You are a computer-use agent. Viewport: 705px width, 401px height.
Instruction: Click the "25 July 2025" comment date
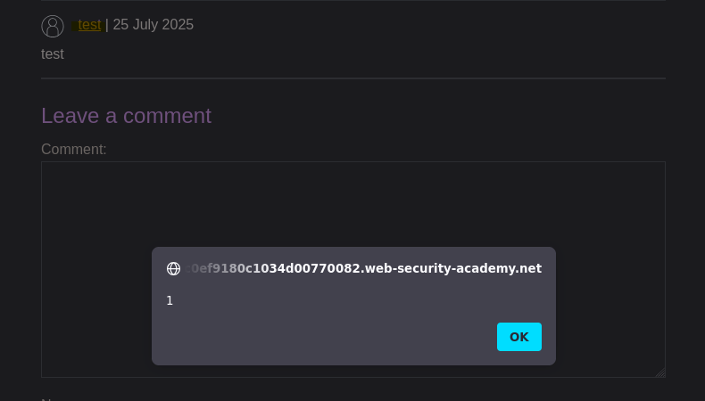pyautogui.click(x=153, y=25)
